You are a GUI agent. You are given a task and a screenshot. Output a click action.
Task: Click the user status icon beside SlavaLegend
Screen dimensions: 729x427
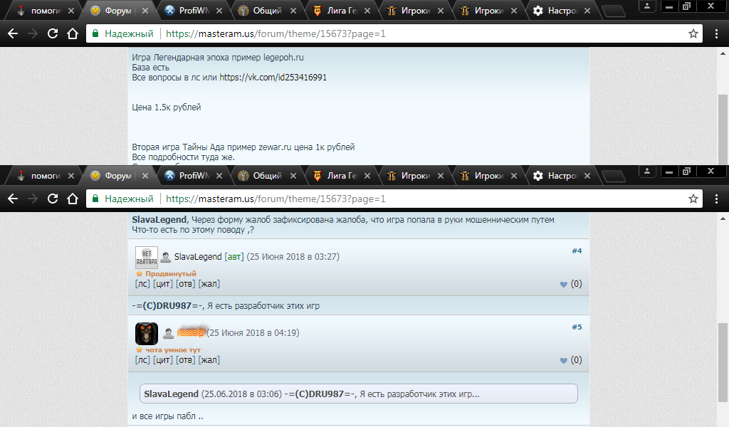(165, 258)
